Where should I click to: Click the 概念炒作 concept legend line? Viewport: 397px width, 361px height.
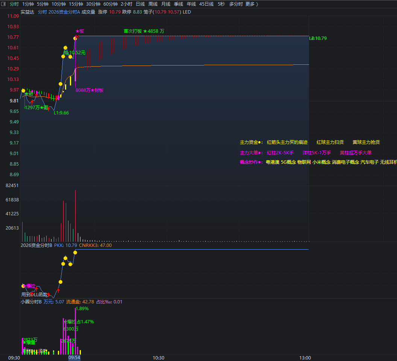point(318,162)
